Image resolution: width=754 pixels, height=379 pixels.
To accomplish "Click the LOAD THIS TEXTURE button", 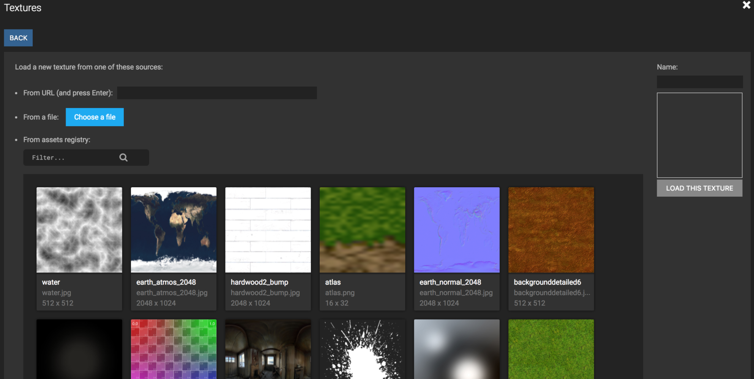I will click(699, 188).
